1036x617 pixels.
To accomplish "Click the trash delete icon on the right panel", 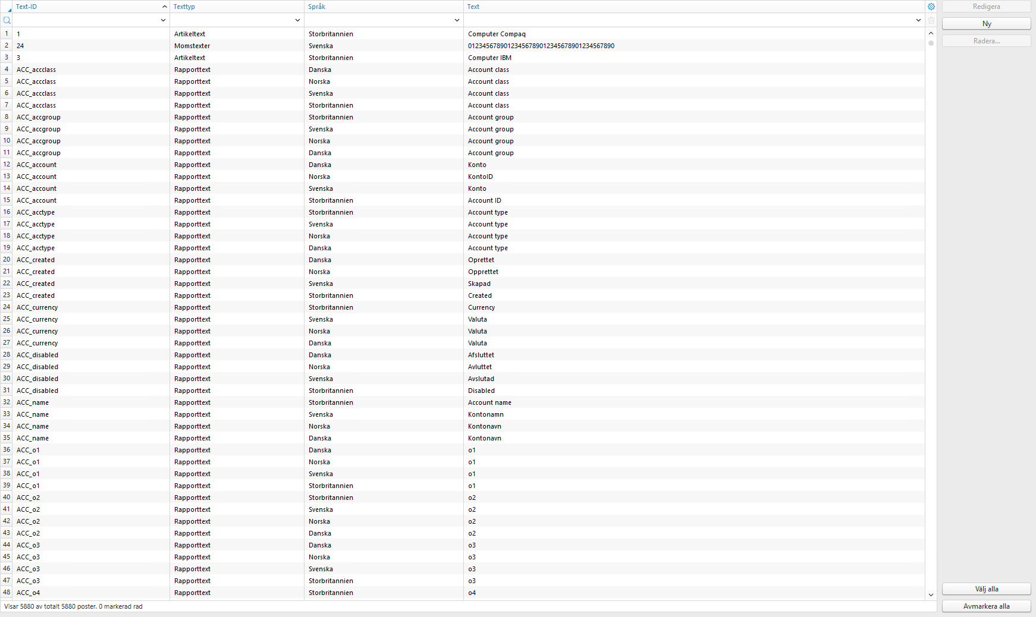I will [x=931, y=20].
